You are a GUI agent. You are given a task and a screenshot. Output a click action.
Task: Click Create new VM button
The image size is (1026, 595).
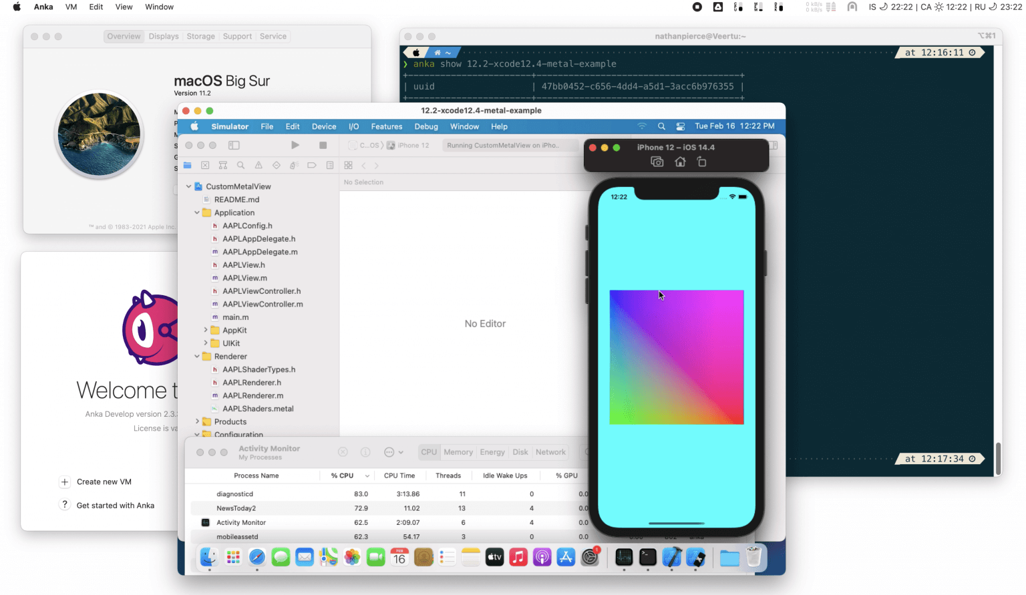click(x=96, y=481)
